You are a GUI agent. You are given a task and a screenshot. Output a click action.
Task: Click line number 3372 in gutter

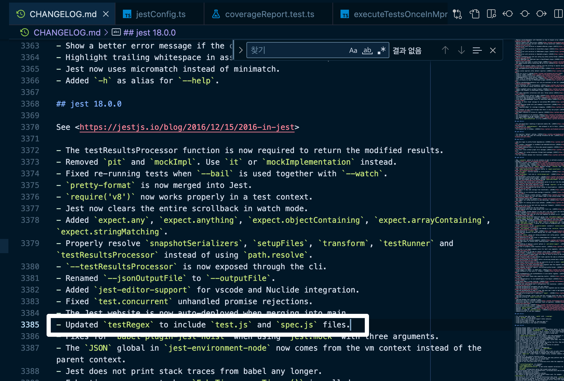pyautogui.click(x=30, y=150)
